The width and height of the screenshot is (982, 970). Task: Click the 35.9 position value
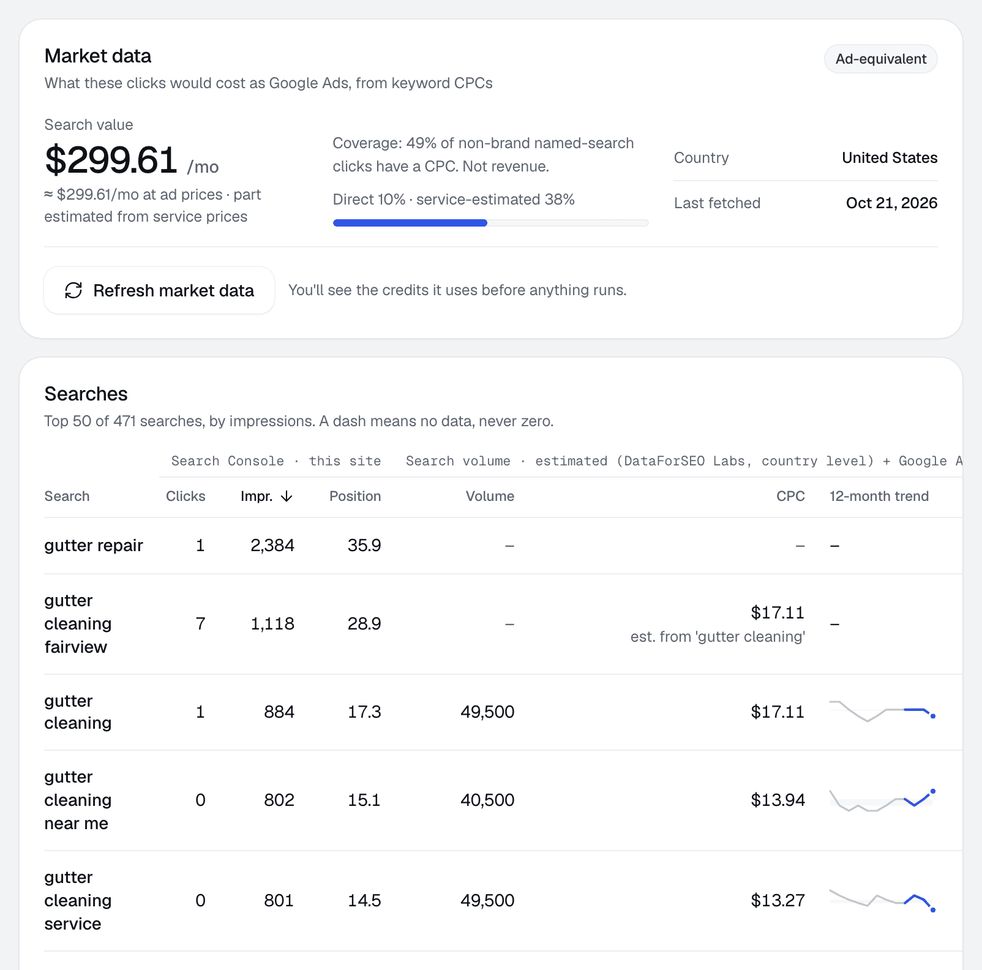coord(364,545)
